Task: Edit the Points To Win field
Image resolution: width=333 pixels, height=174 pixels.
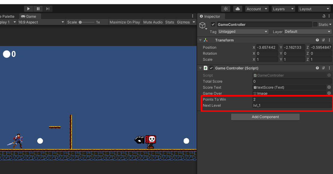Action: click(x=292, y=99)
